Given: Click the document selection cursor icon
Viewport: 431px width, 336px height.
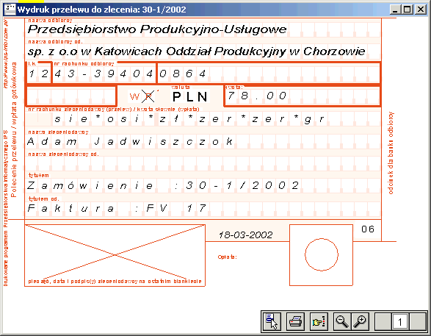Looking at the screenshot, I should pos(272,321).
